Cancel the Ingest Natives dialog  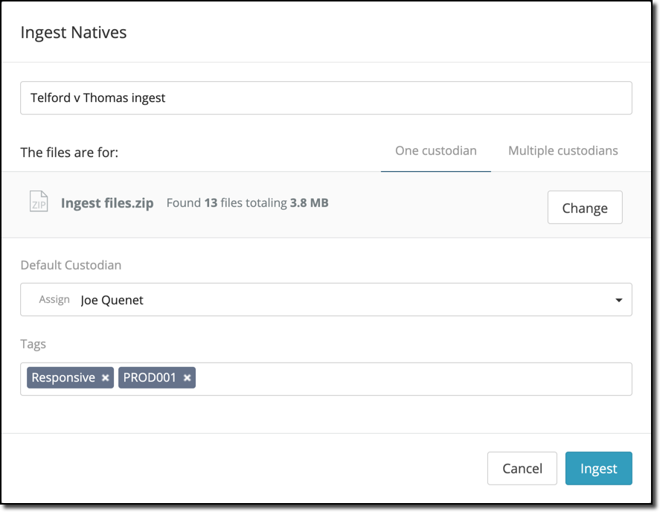(x=522, y=469)
